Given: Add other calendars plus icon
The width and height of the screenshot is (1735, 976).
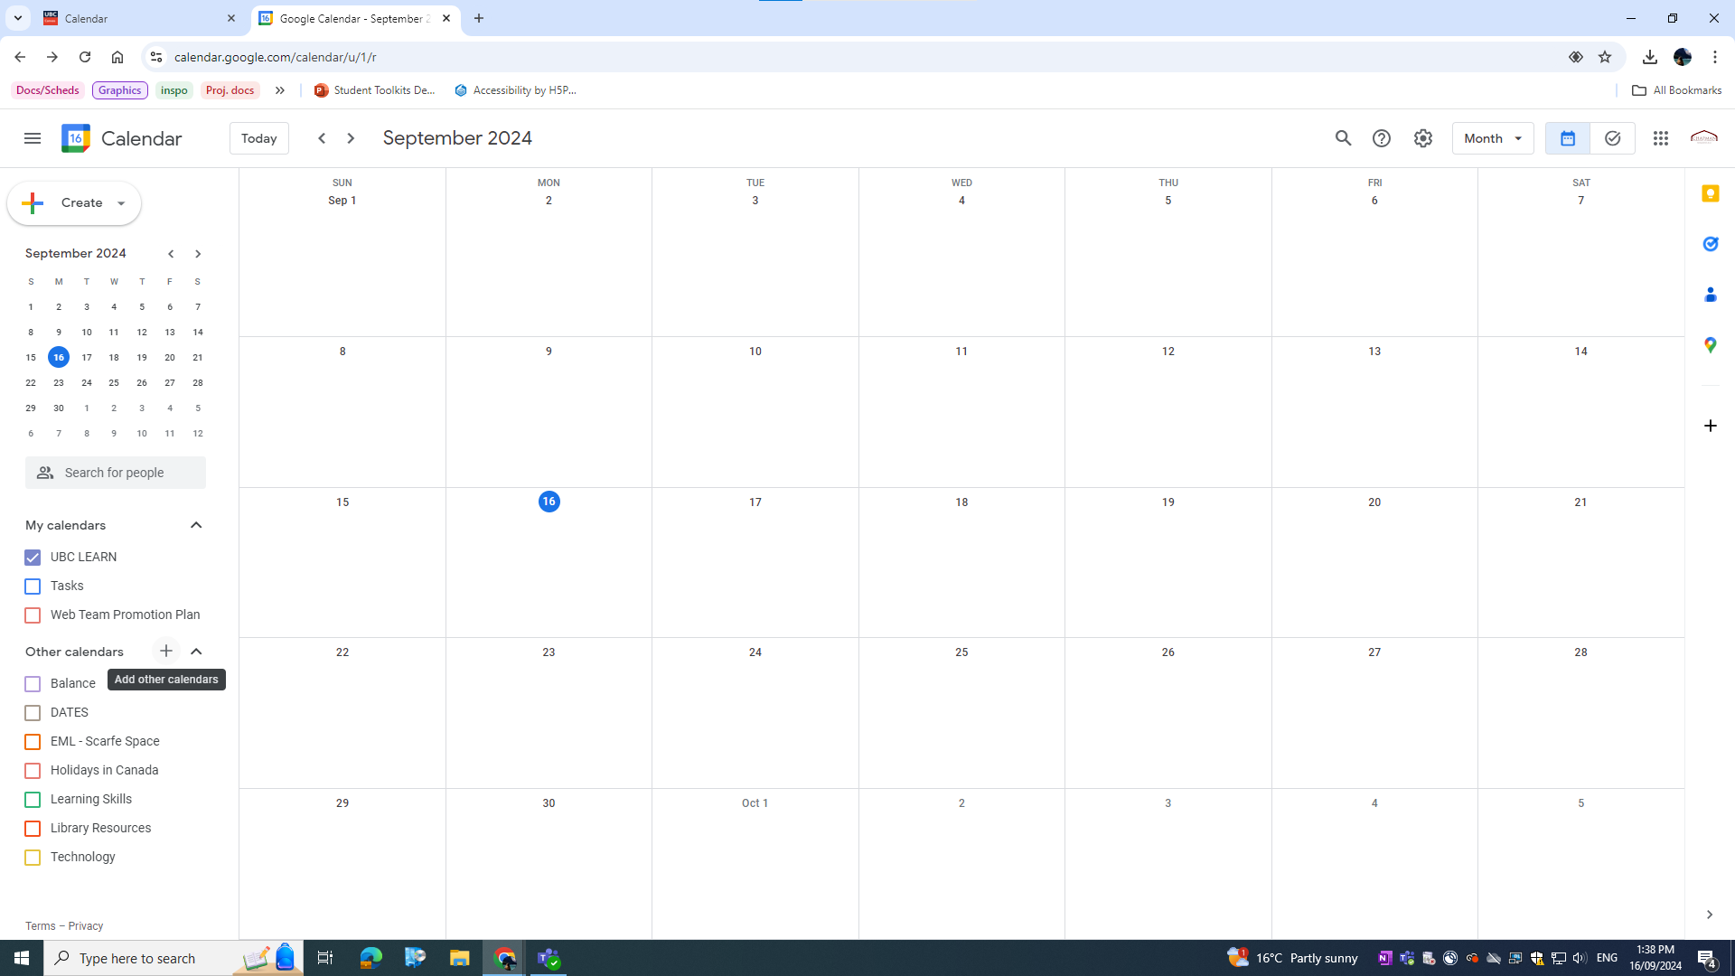Looking at the screenshot, I should click(165, 651).
